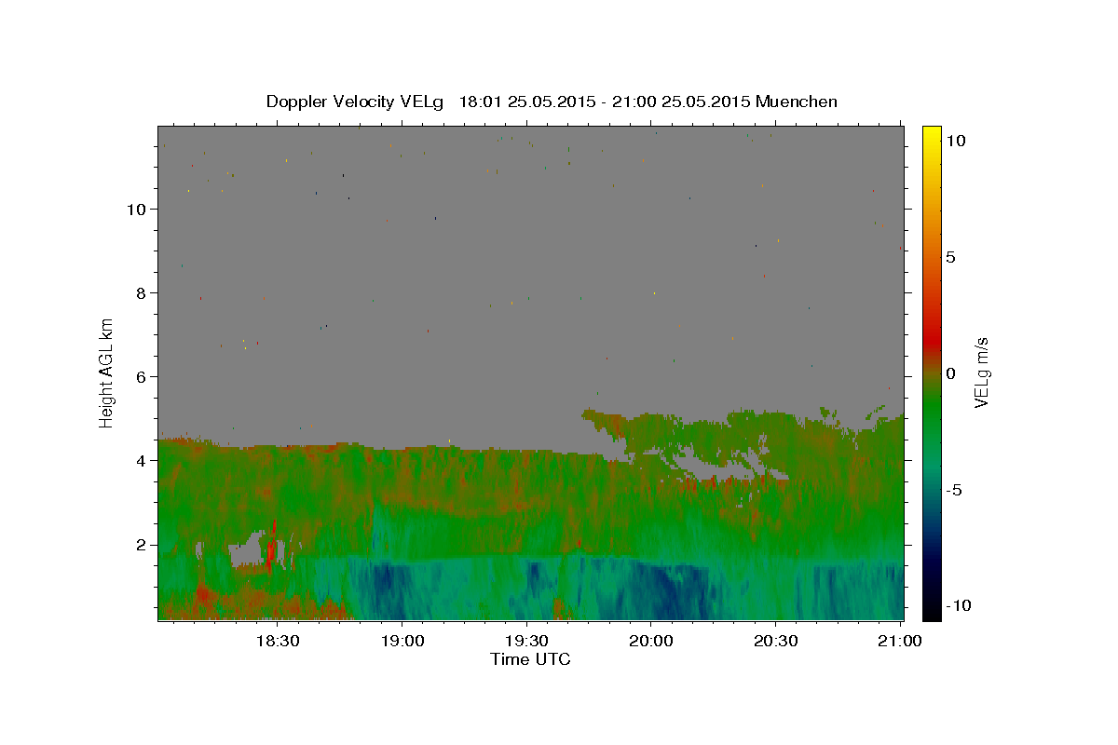
Task: Click the colorbar tick label -5
Action: [953, 490]
